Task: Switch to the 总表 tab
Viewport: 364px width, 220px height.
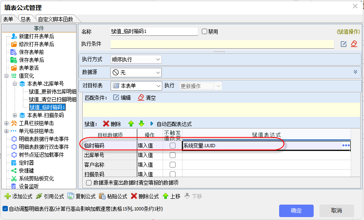Action: [x=25, y=19]
